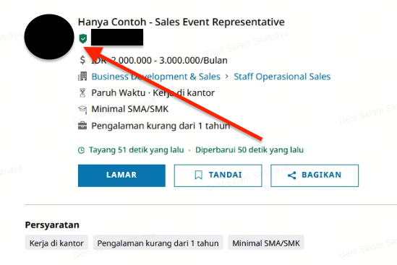
Task: Open Staff Operasional Sales link
Action: (x=282, y=77)
